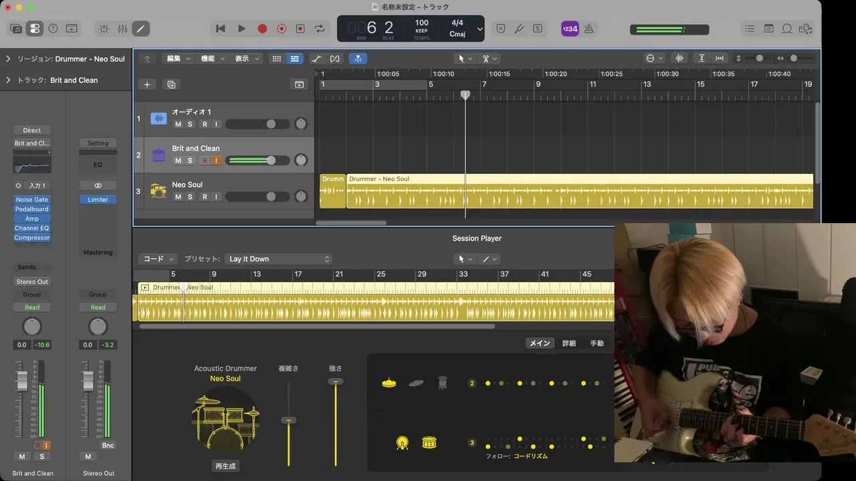Image resolution: width=856 pixels, height=481 pixels.
Task: Open Smart Controls dial icon
Action: point(104,29)
